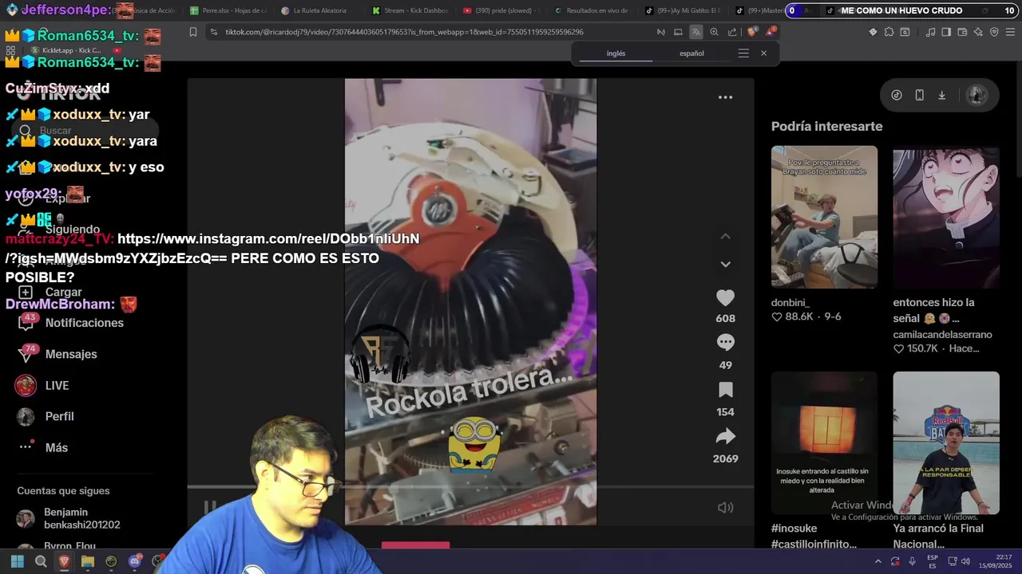The height and width of the screenshot is (574, 1022).
Task: Pause the video playback
Action: pos(210,507)
